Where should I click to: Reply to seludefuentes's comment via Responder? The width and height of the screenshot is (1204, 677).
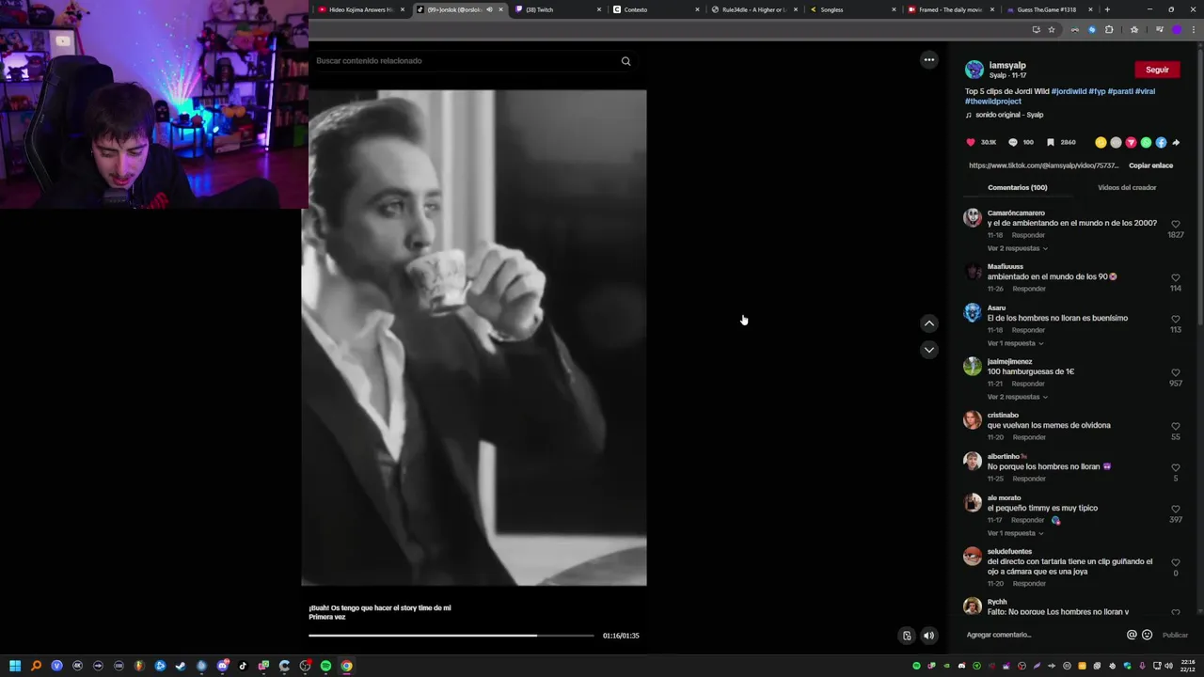(1028, 584)
